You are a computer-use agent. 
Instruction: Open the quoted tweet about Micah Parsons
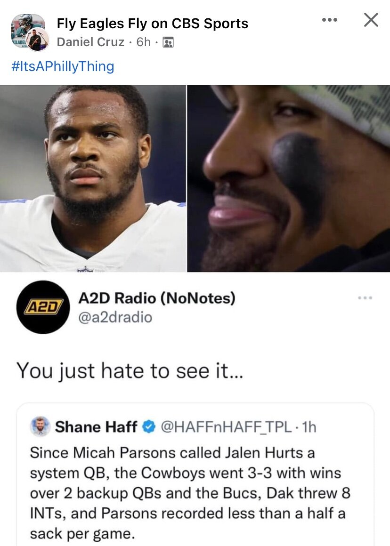click(x=195, y=474)
